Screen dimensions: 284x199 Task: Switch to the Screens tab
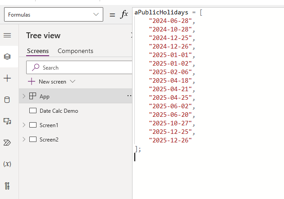[38, 51]
